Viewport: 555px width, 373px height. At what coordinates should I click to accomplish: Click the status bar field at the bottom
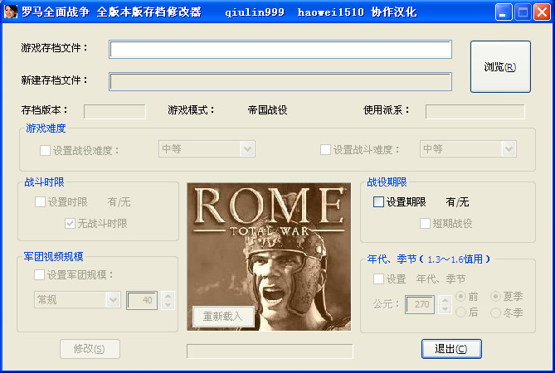[270, 351]
